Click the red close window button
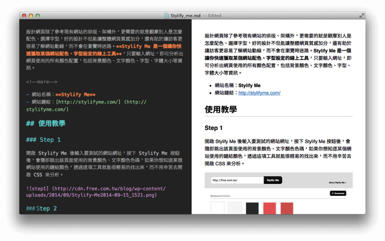Image resolution: width=385 pixels, height=241 pixels. 24,16
